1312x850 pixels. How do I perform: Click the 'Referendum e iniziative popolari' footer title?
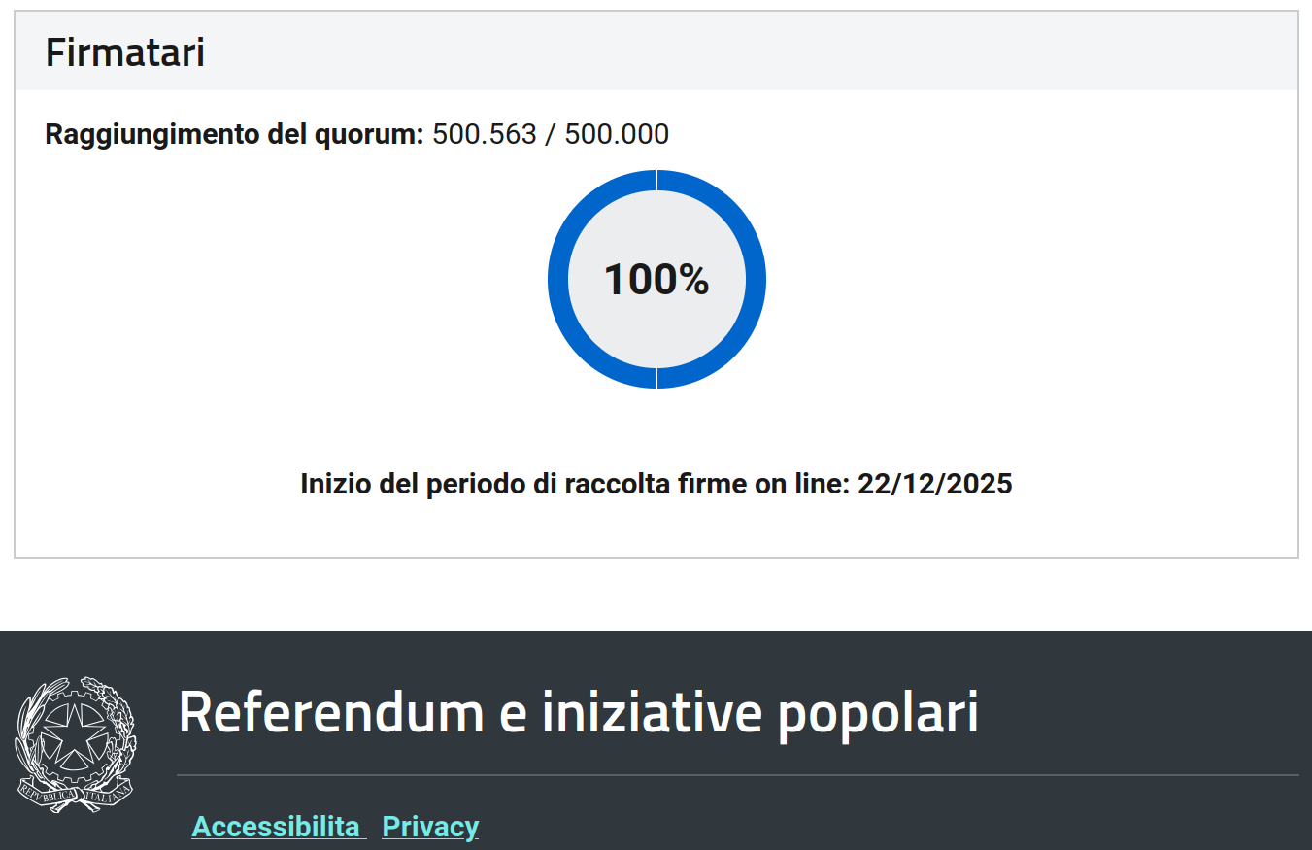click(578, 712)
